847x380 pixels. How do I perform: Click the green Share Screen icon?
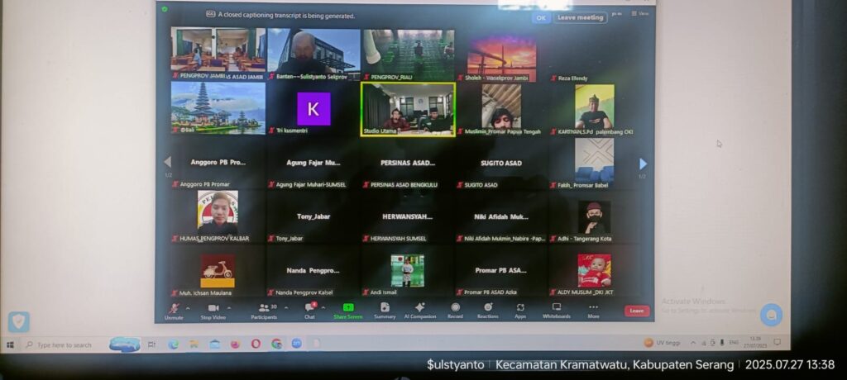347,309
